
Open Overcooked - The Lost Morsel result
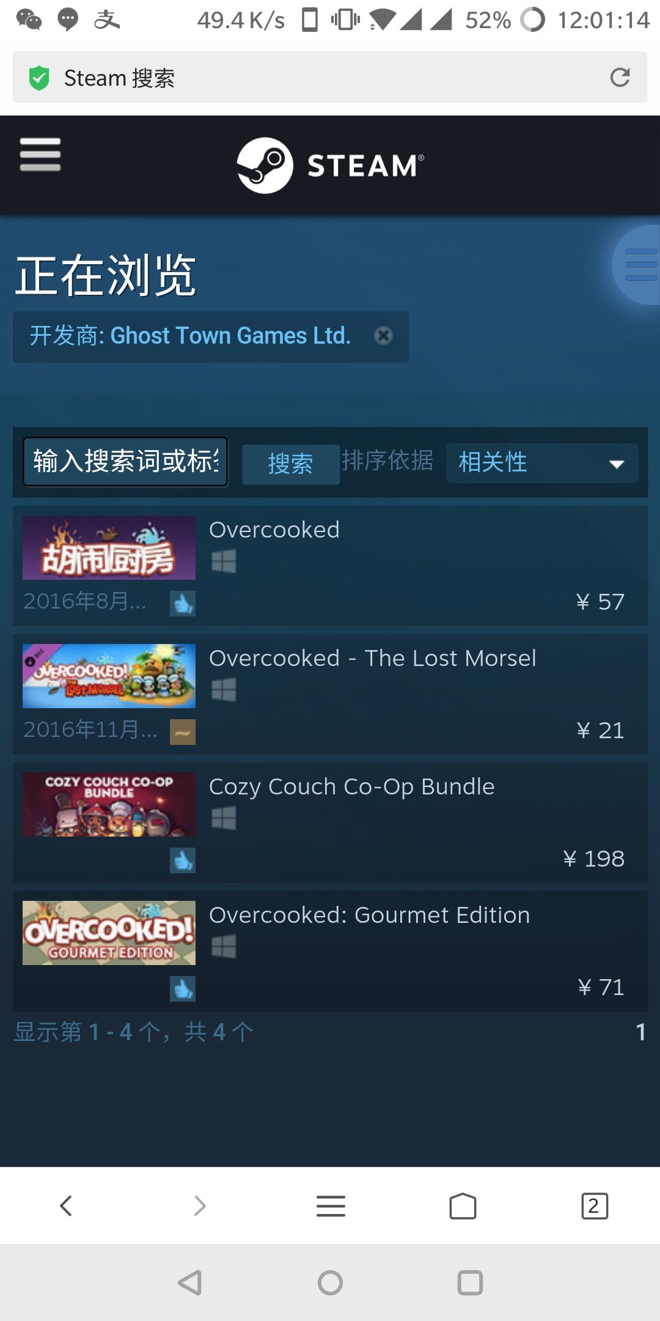pyautogui.click(x=330, y=694)
